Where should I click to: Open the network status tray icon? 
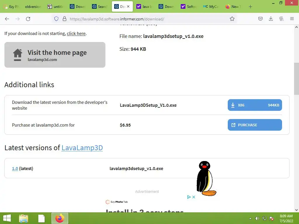point(265,218)
